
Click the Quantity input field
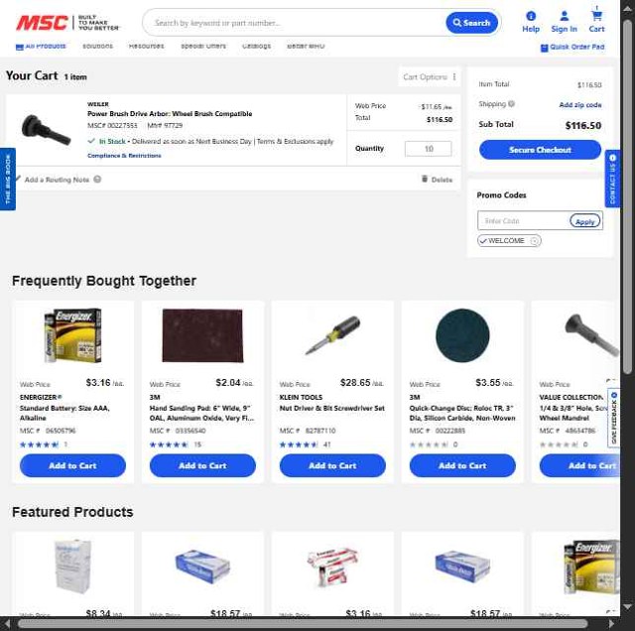tap(428, 149)
